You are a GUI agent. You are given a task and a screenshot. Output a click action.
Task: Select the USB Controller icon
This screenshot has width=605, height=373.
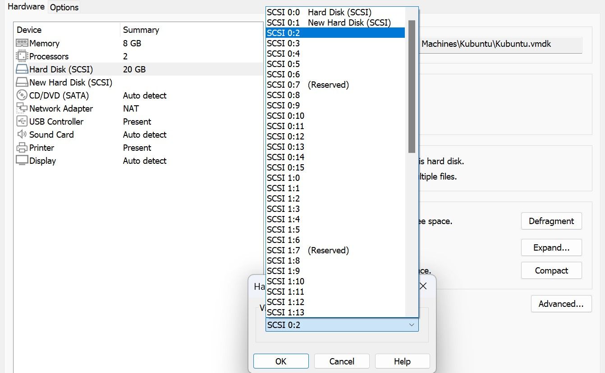[x=22, y=121]
